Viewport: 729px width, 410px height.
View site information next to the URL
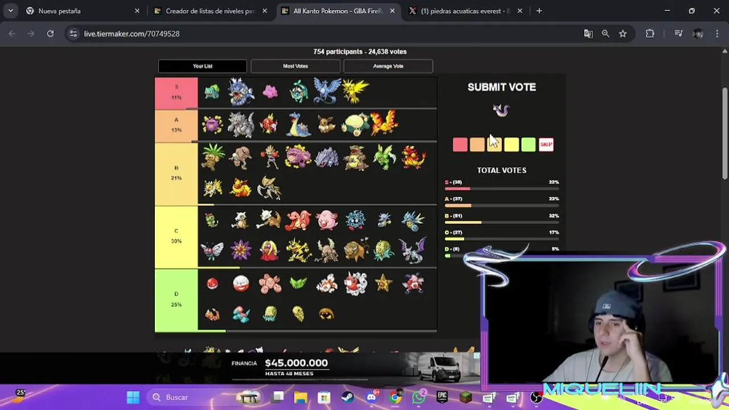(x=73, y=34)
